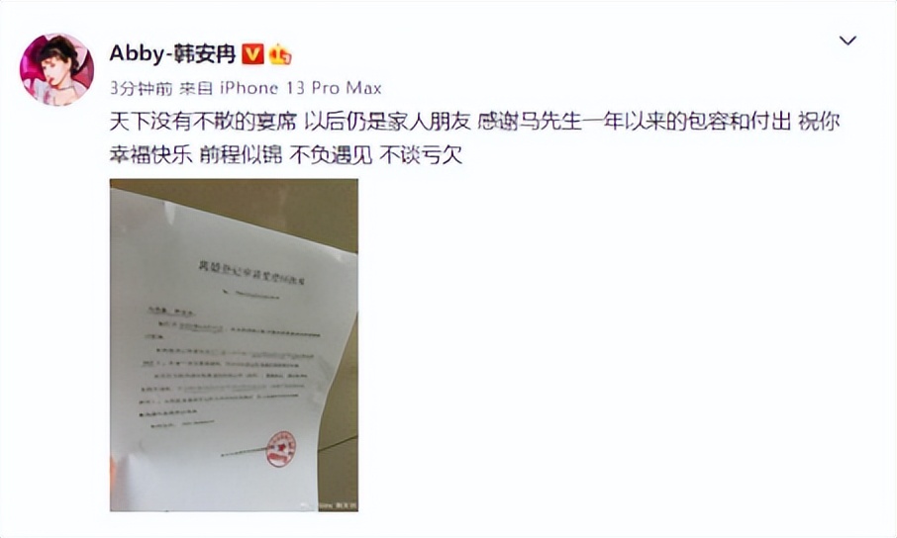The width and height of the screenshot is (897, 538).
Task: Click the 3分钟前 timestamp
Action: coord(142,88)
